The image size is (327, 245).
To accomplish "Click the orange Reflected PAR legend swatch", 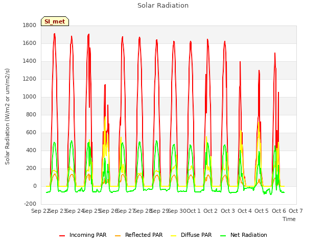I will pos(118,236).
